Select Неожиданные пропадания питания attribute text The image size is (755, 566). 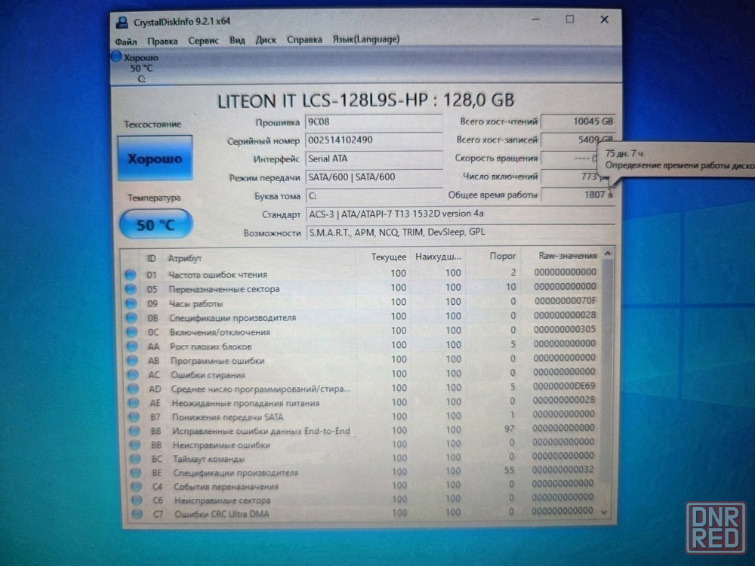245,403
